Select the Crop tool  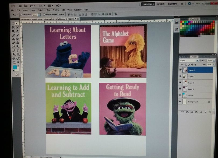pyautogui.click(x=13, y=31)
